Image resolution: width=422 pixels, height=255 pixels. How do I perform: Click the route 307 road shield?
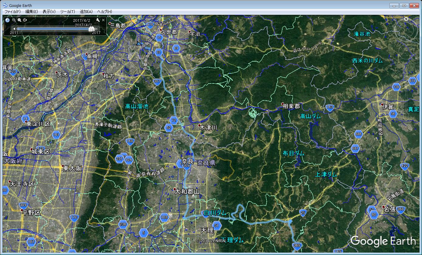coord(157,81)
